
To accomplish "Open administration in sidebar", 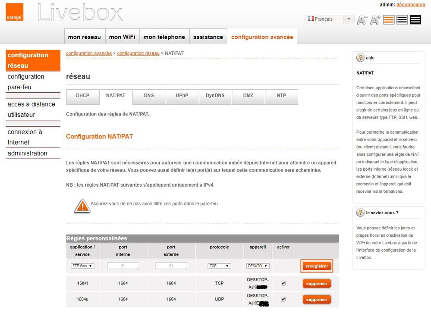I will 33,153.
